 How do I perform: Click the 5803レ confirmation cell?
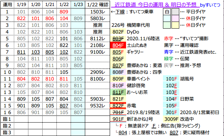click(98, 18)
